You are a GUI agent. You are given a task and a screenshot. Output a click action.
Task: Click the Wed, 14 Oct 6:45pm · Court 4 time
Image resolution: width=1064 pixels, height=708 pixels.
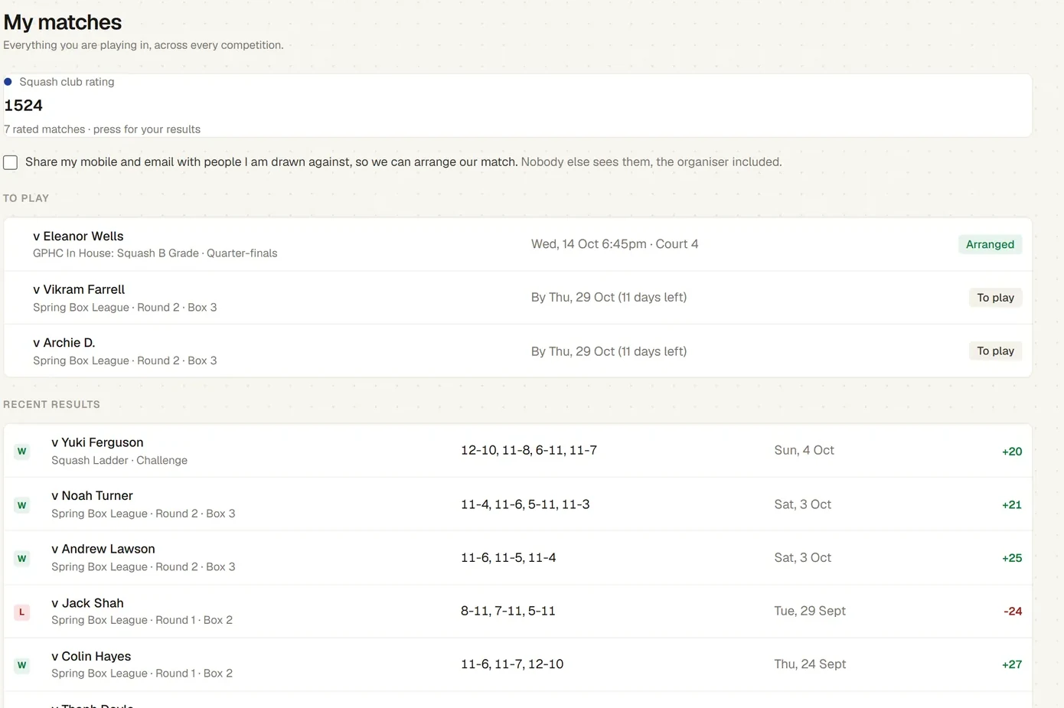pyautogui.click(x=615, y=244)
